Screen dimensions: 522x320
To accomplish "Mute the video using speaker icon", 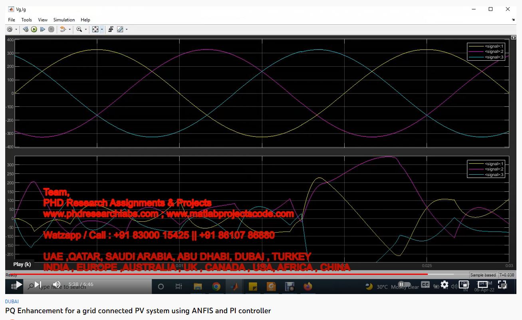I will click(57, 284).
